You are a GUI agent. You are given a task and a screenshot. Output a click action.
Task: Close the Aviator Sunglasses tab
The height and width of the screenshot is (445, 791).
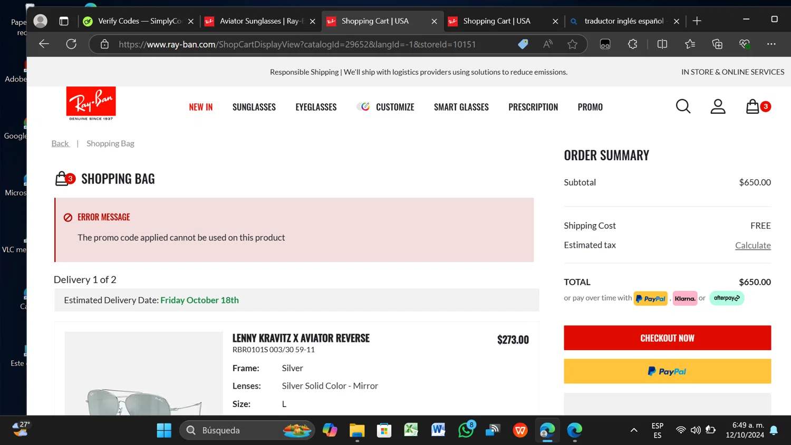point(313,22)
